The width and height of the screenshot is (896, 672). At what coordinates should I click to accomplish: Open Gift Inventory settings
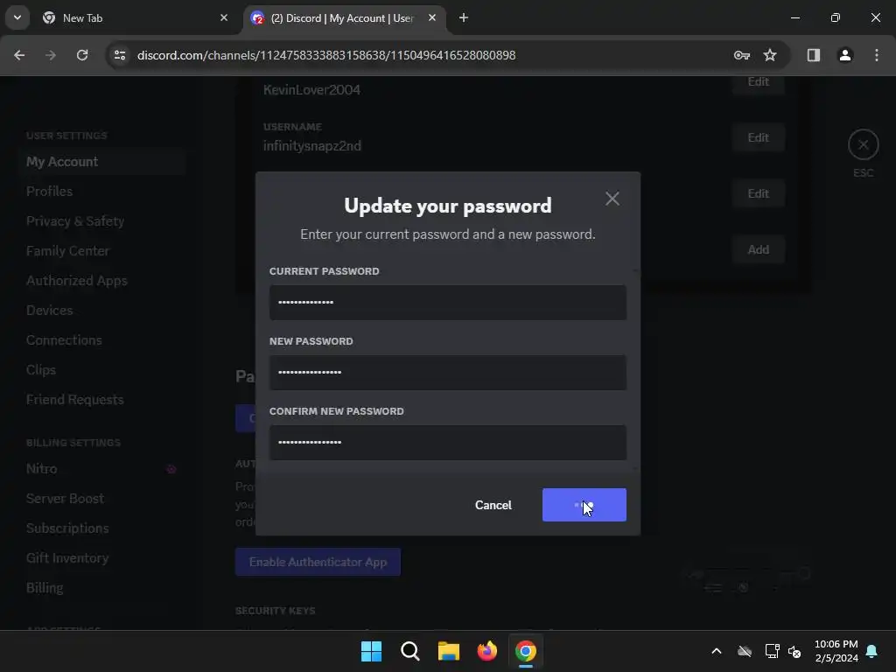103,557
